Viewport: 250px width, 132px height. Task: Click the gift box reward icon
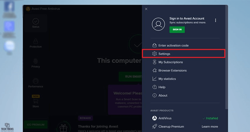63,128
